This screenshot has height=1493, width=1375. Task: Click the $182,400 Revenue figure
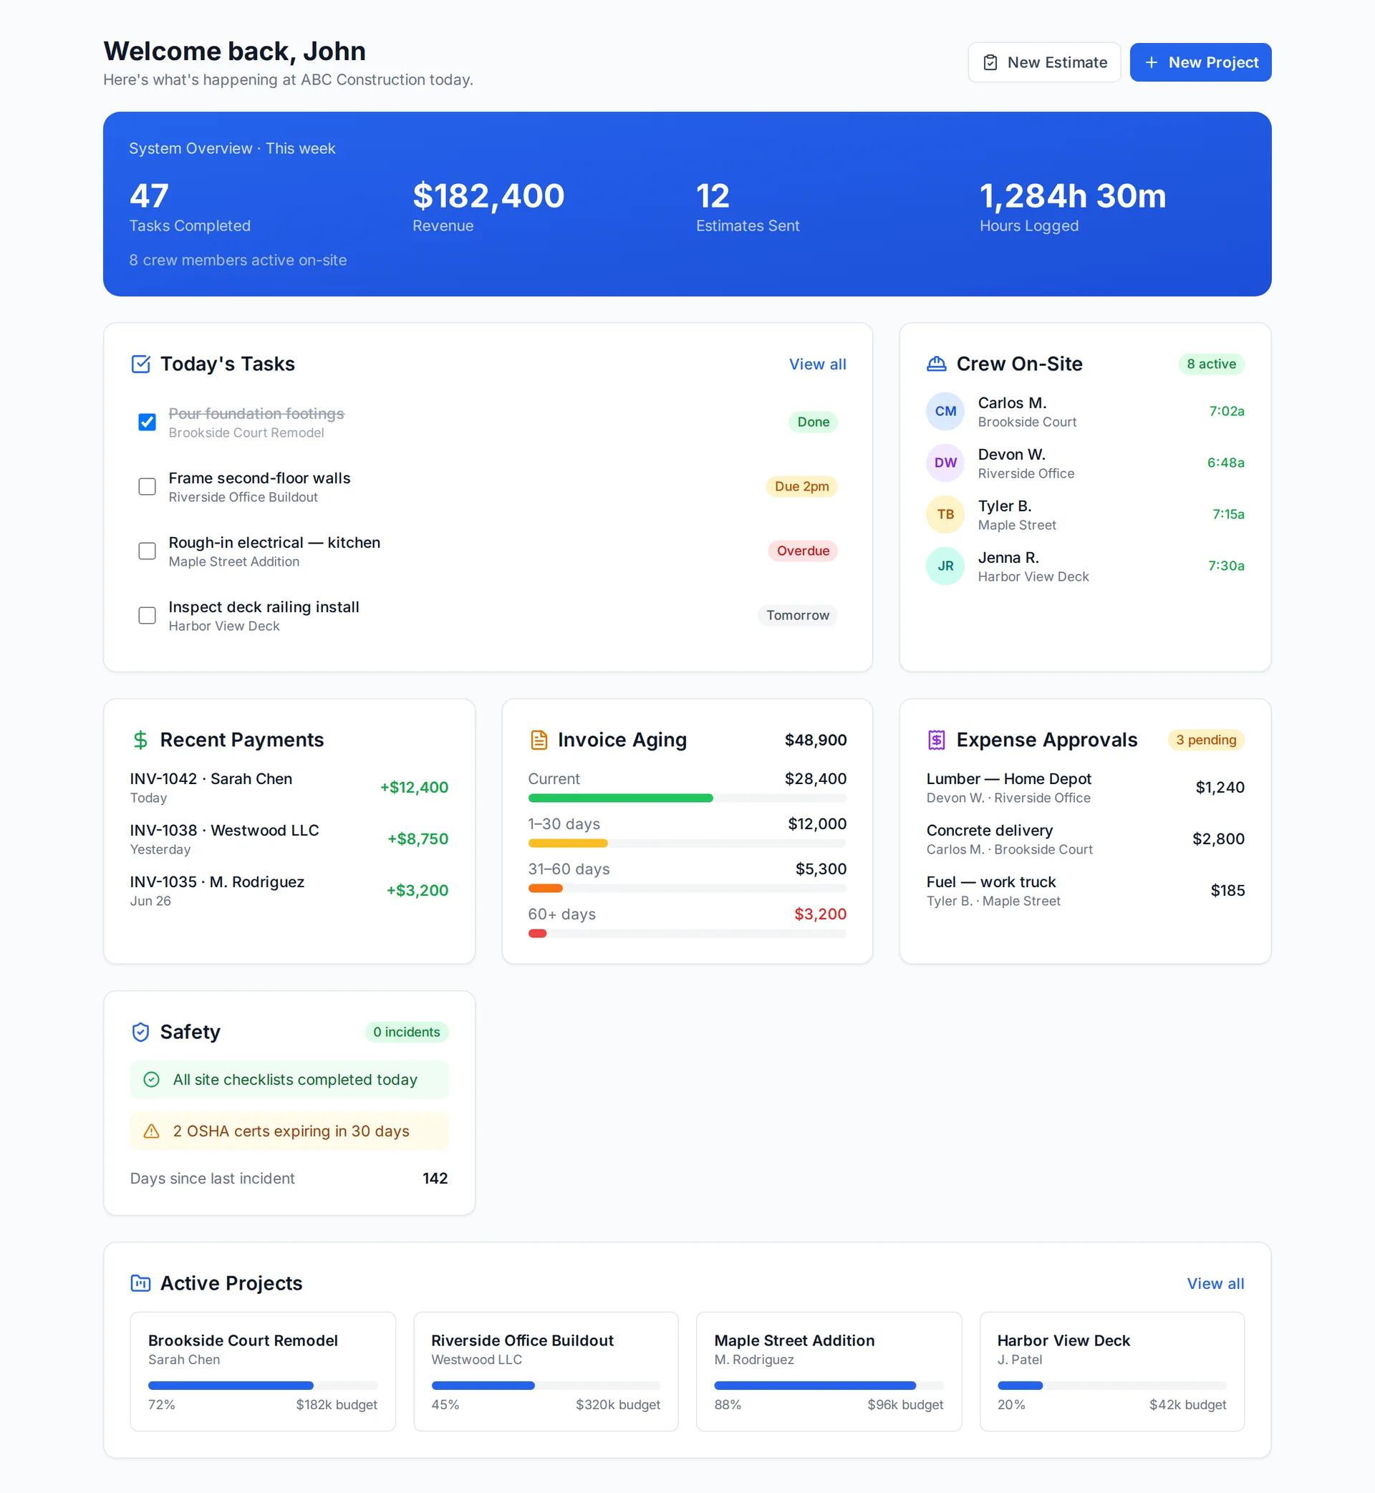[488, 195]
